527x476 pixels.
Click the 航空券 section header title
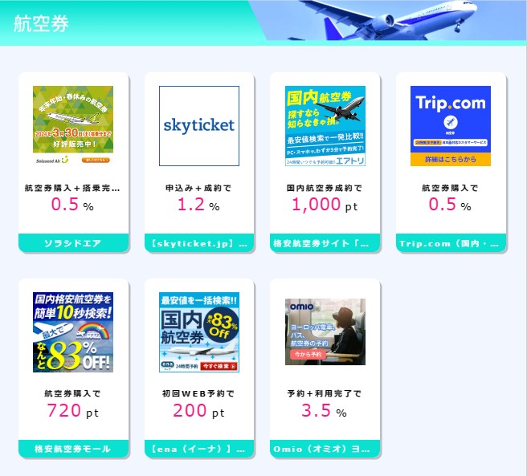[x=41, y=23]
